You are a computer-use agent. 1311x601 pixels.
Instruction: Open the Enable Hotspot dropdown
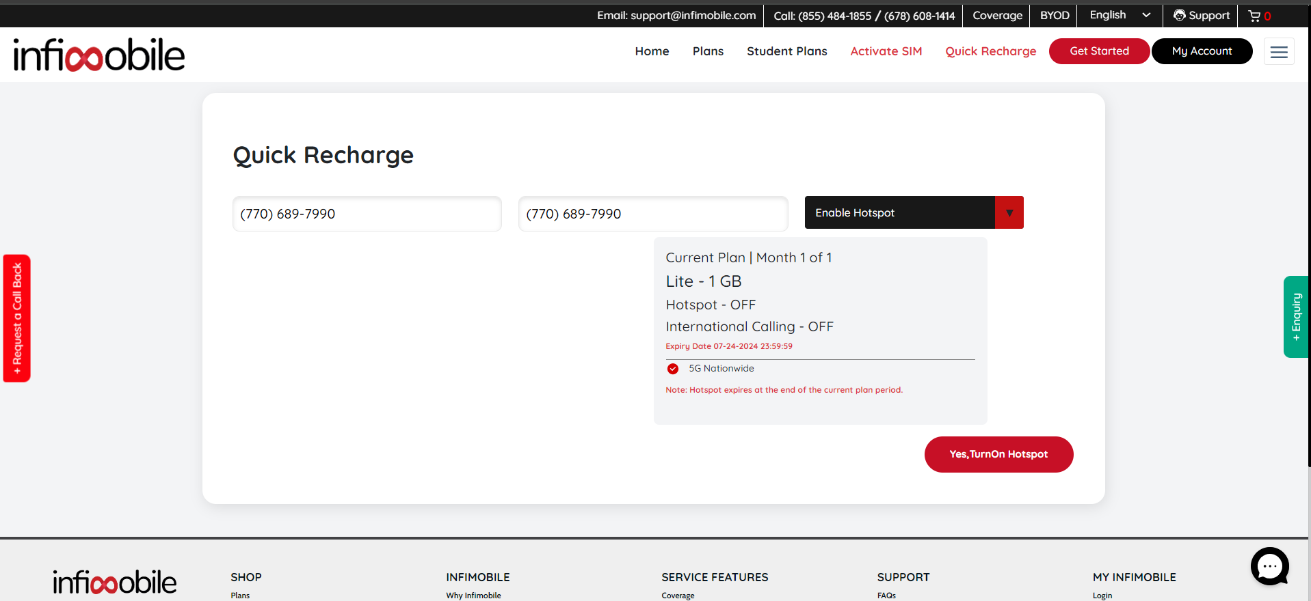point(914,212)
